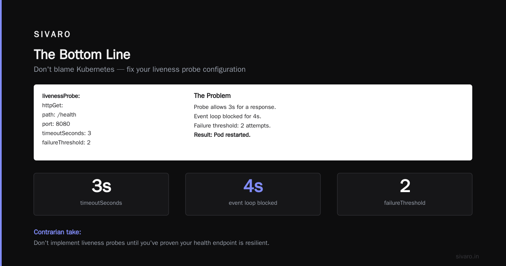Click the 3s timeoutSeconds stat card
Screen dimensions: 506x266
coord(101,194)
